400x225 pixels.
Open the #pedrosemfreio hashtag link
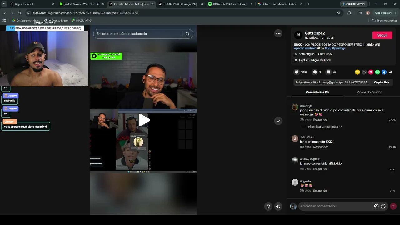pyautogui.click(x=305, y=48)
